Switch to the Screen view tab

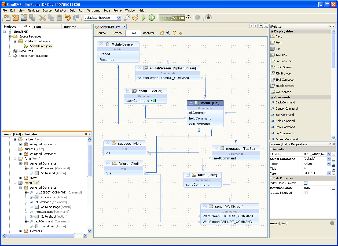click(117, 33)
